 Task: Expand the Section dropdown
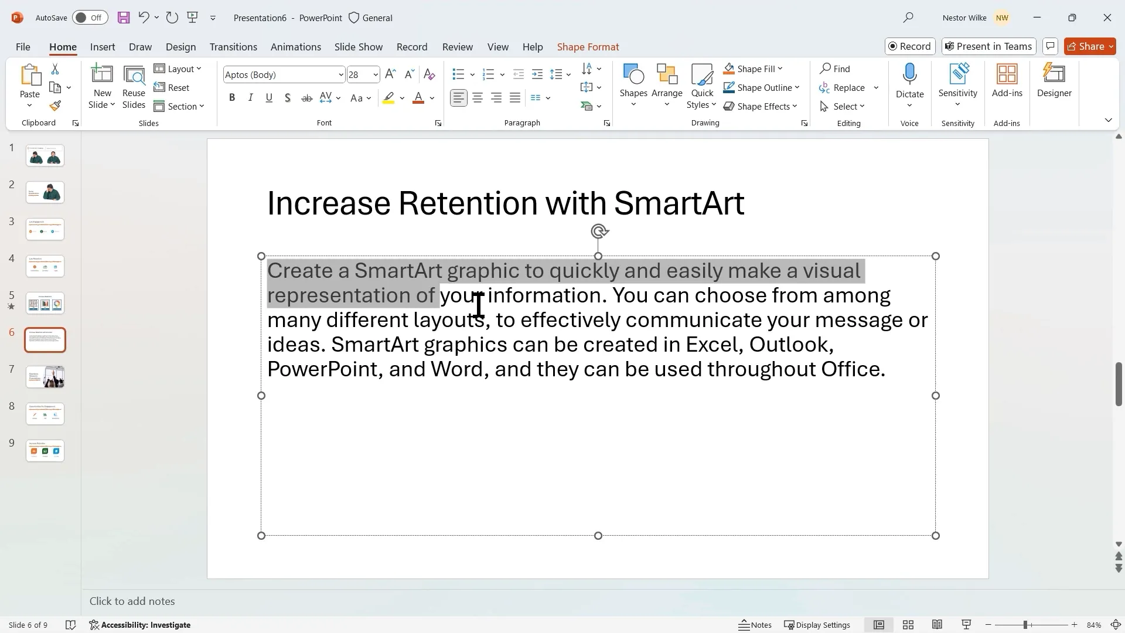point(179,106)
